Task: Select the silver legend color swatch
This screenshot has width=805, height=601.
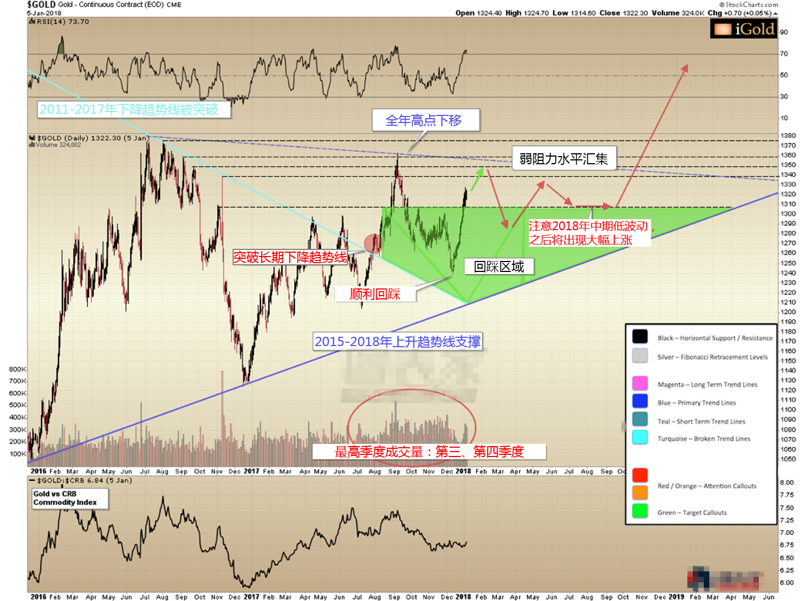Action: (x=640, y=355)
